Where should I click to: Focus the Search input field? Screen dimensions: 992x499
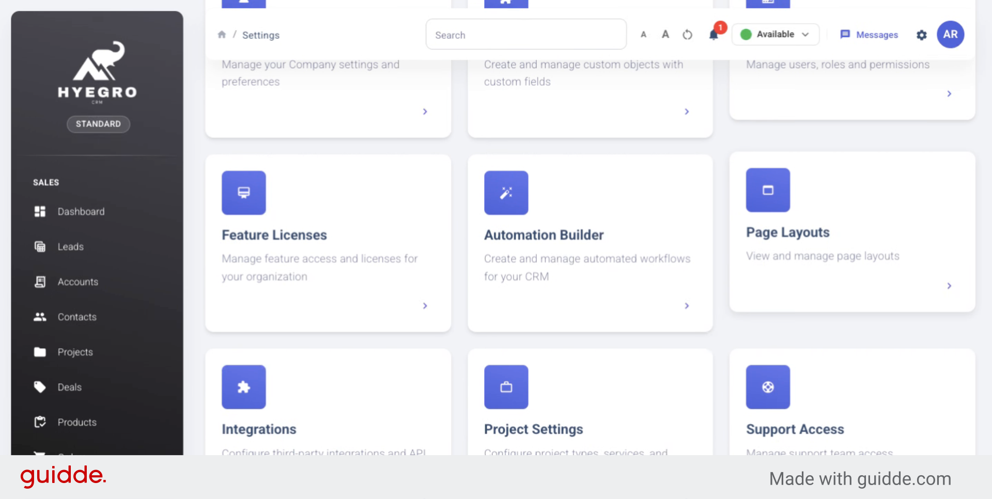pyautogui.click(x=525, y=35)
